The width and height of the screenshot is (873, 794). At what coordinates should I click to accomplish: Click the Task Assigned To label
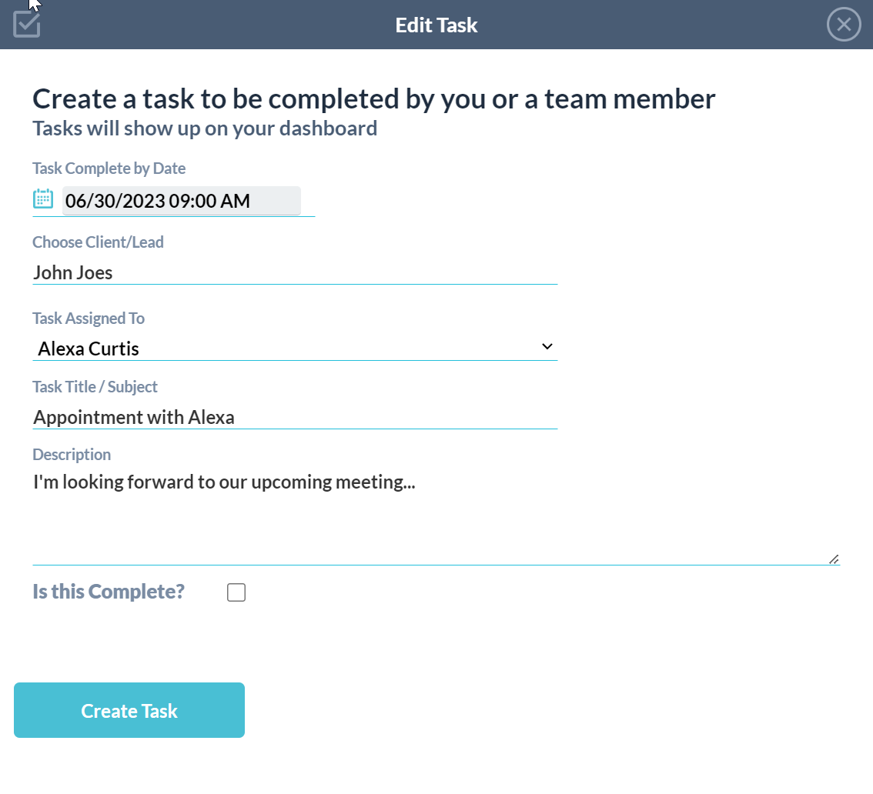(x=89, y=318)
